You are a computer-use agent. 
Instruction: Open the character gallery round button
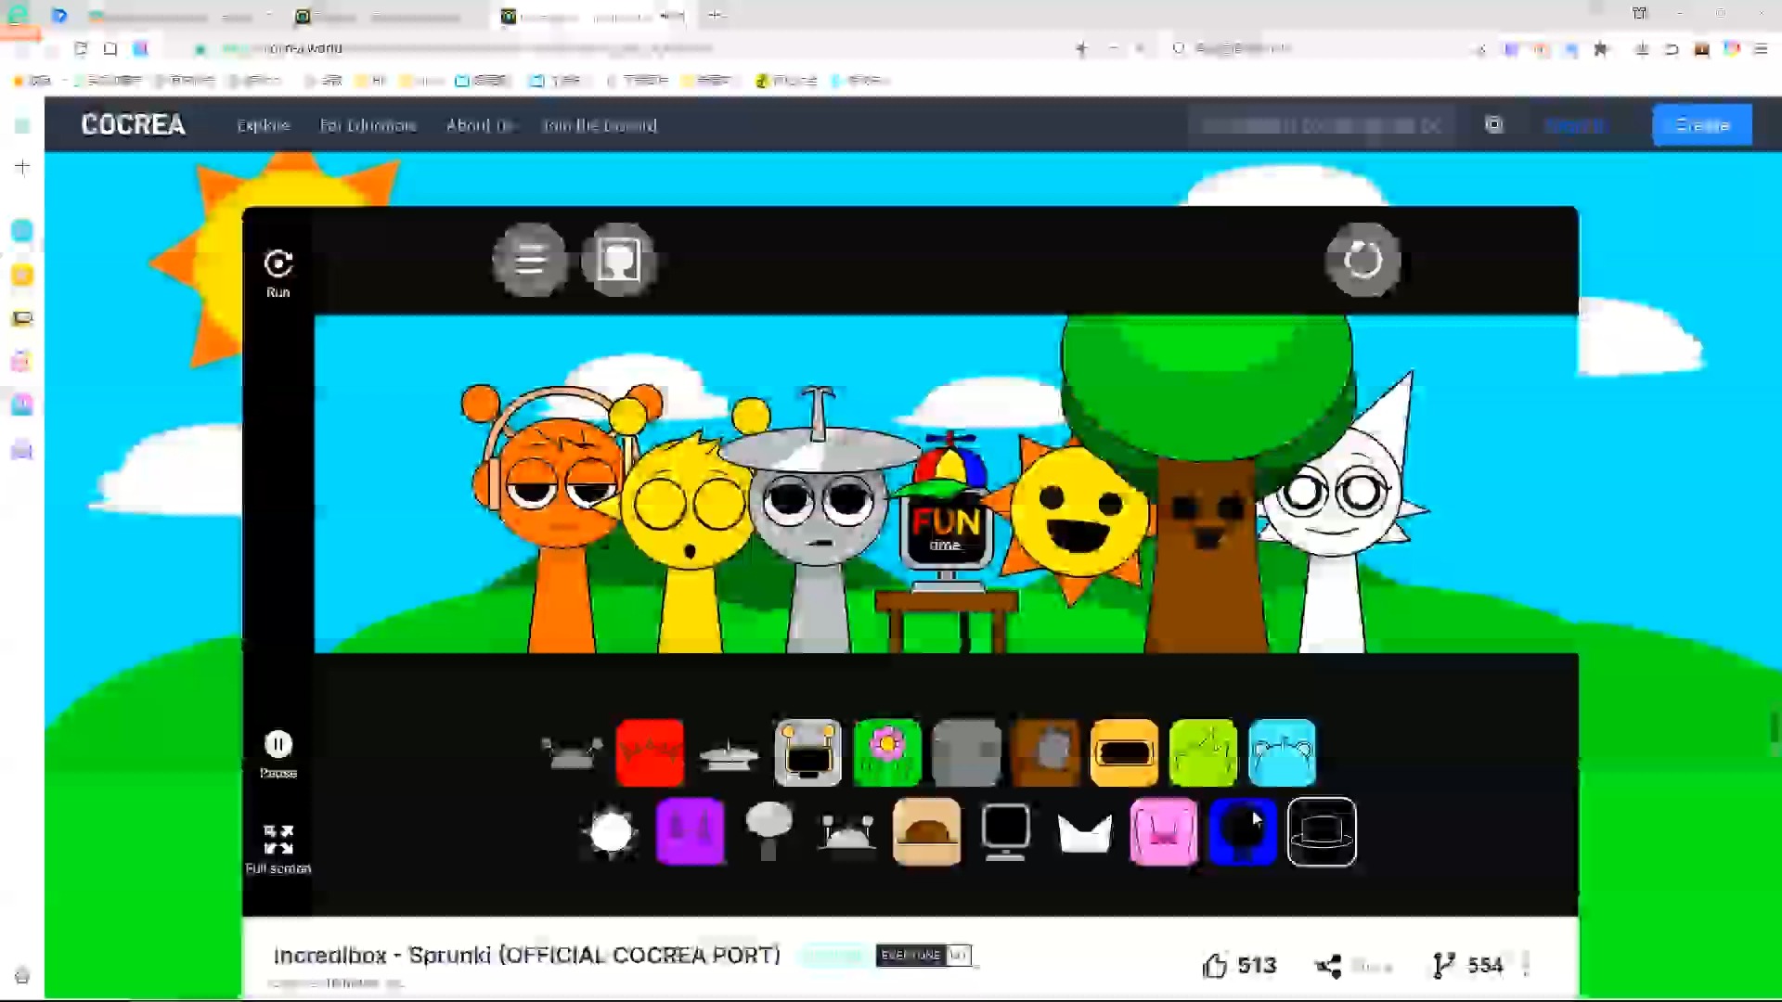pos(618,260)
